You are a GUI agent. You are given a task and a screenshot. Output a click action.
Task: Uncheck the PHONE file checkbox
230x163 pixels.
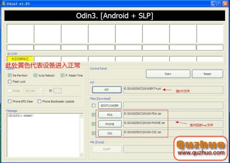94,124
